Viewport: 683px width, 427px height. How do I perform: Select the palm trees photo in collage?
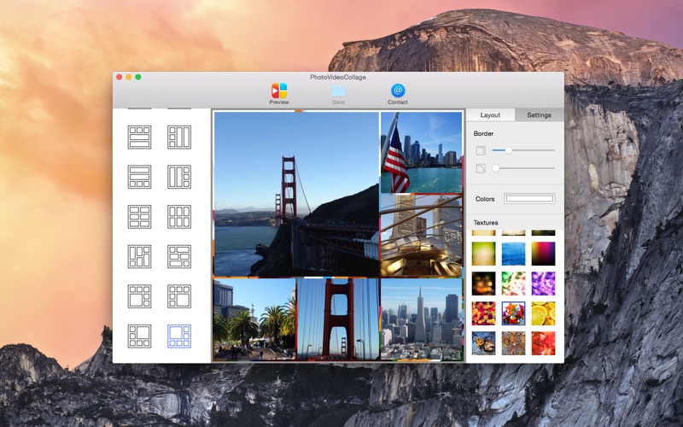254,319
